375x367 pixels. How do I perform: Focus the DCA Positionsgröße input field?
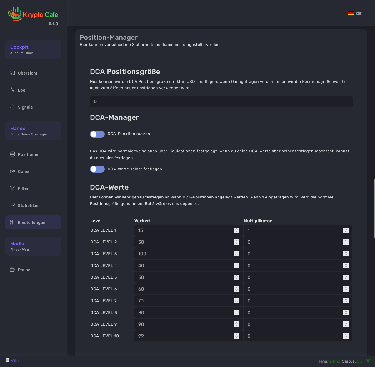221,102
